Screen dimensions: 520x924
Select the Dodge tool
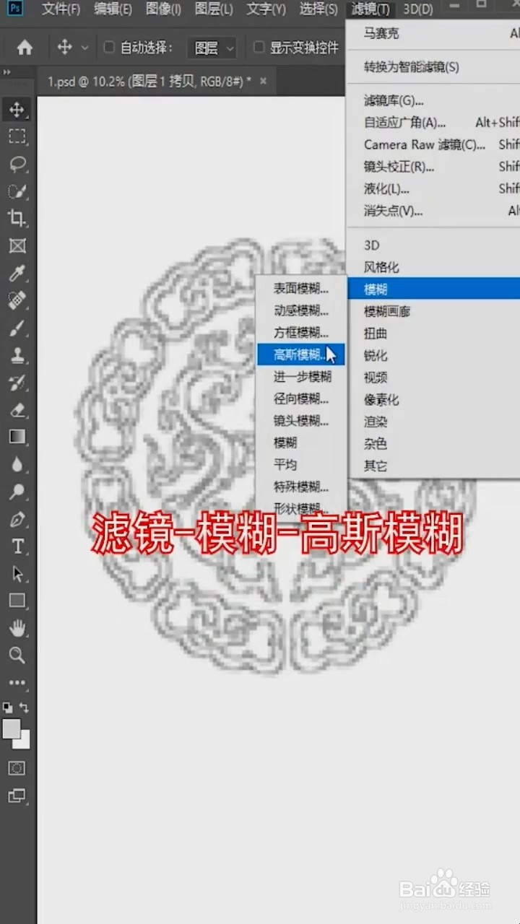(17, 492)
